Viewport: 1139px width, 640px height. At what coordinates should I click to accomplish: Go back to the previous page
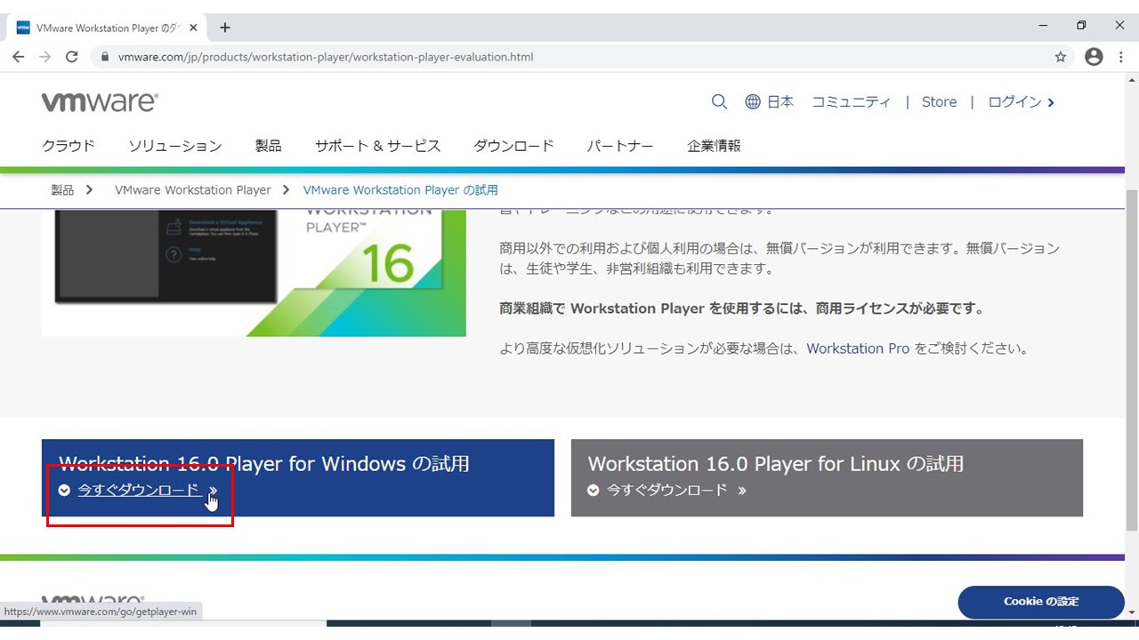(19, 57)
